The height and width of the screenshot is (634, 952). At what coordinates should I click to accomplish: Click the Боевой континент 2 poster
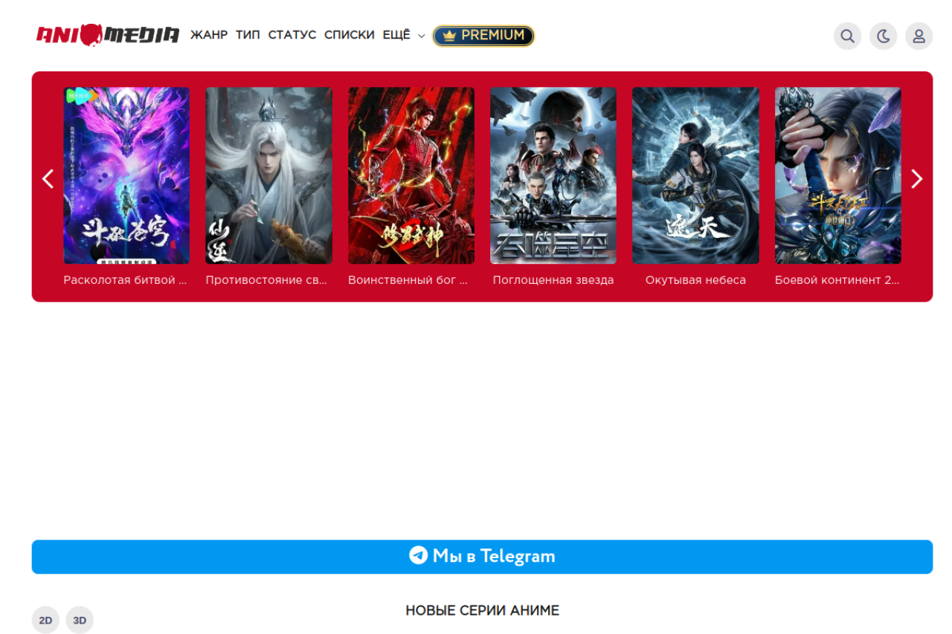pyautogui.click(x=837, y=175)
